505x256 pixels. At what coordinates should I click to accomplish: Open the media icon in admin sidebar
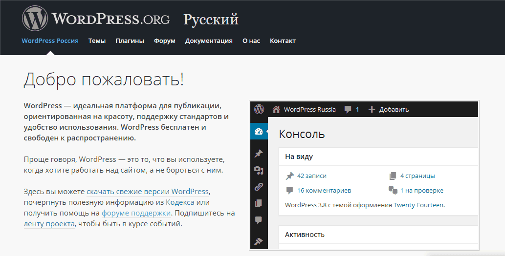(x=259, y=170)
